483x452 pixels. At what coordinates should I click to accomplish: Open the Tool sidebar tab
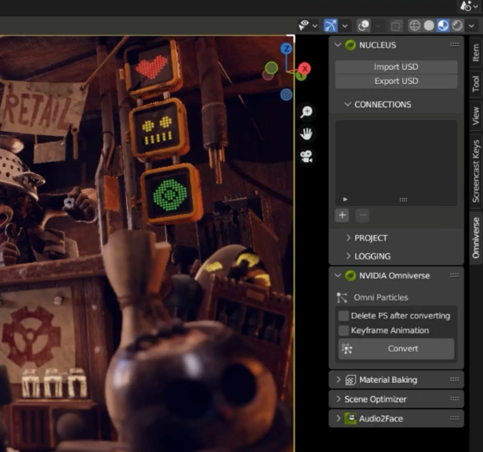476,84
